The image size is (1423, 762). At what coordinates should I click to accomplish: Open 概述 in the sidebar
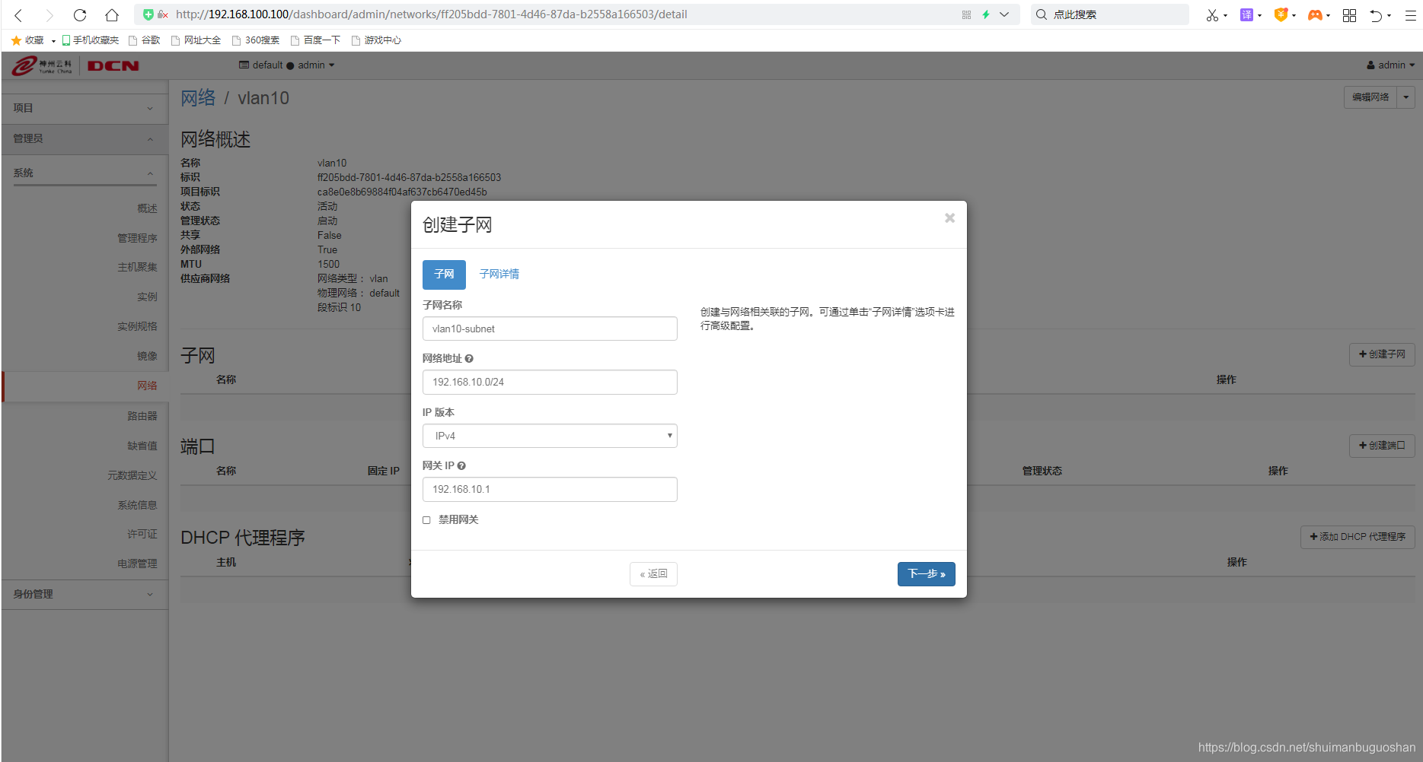pyautogui.click(x=147, y=208)
